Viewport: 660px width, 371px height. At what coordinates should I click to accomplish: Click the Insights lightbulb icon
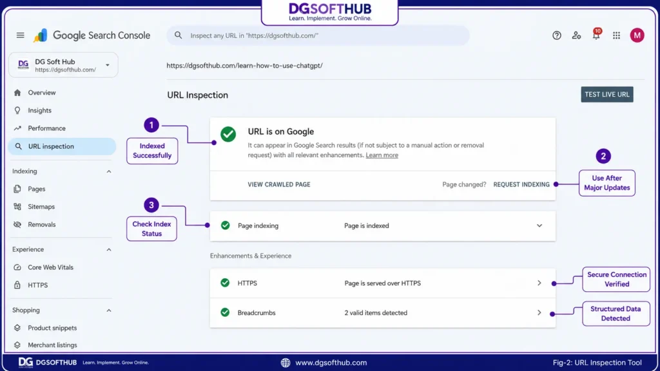pyautogui.click(x=17, y=110)
